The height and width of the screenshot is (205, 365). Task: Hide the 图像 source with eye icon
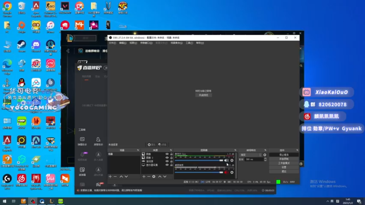coord(167,154)
